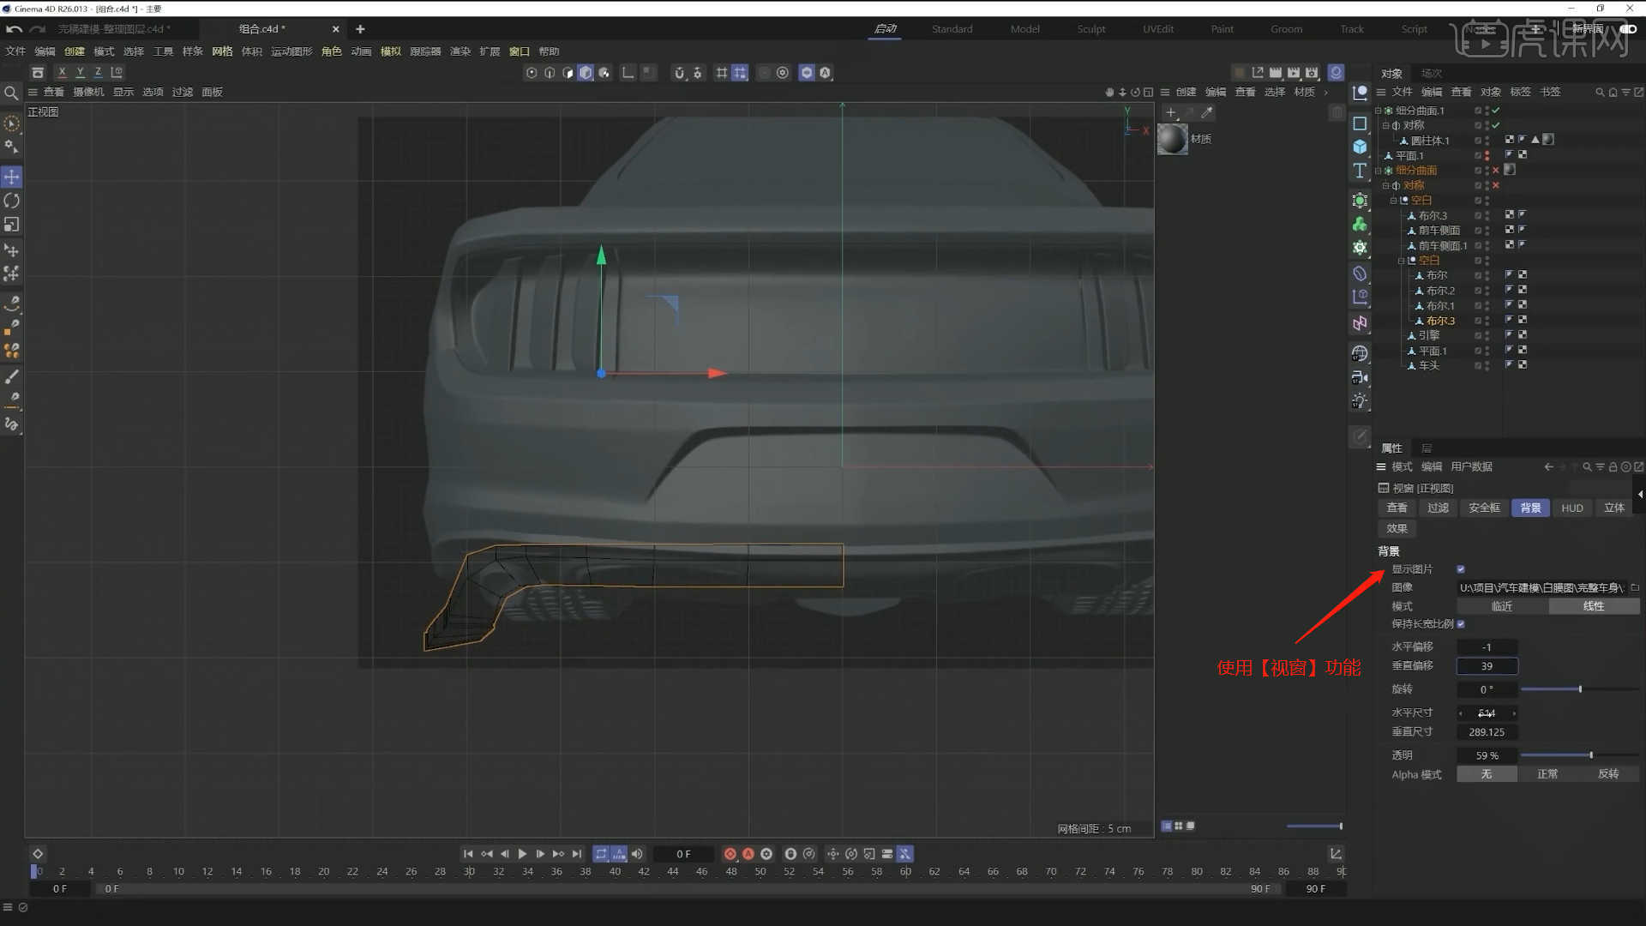The width and height of the screenshot is (1646, 926).
Task: Click undo arrow icon
Action: tap(14, 29)
